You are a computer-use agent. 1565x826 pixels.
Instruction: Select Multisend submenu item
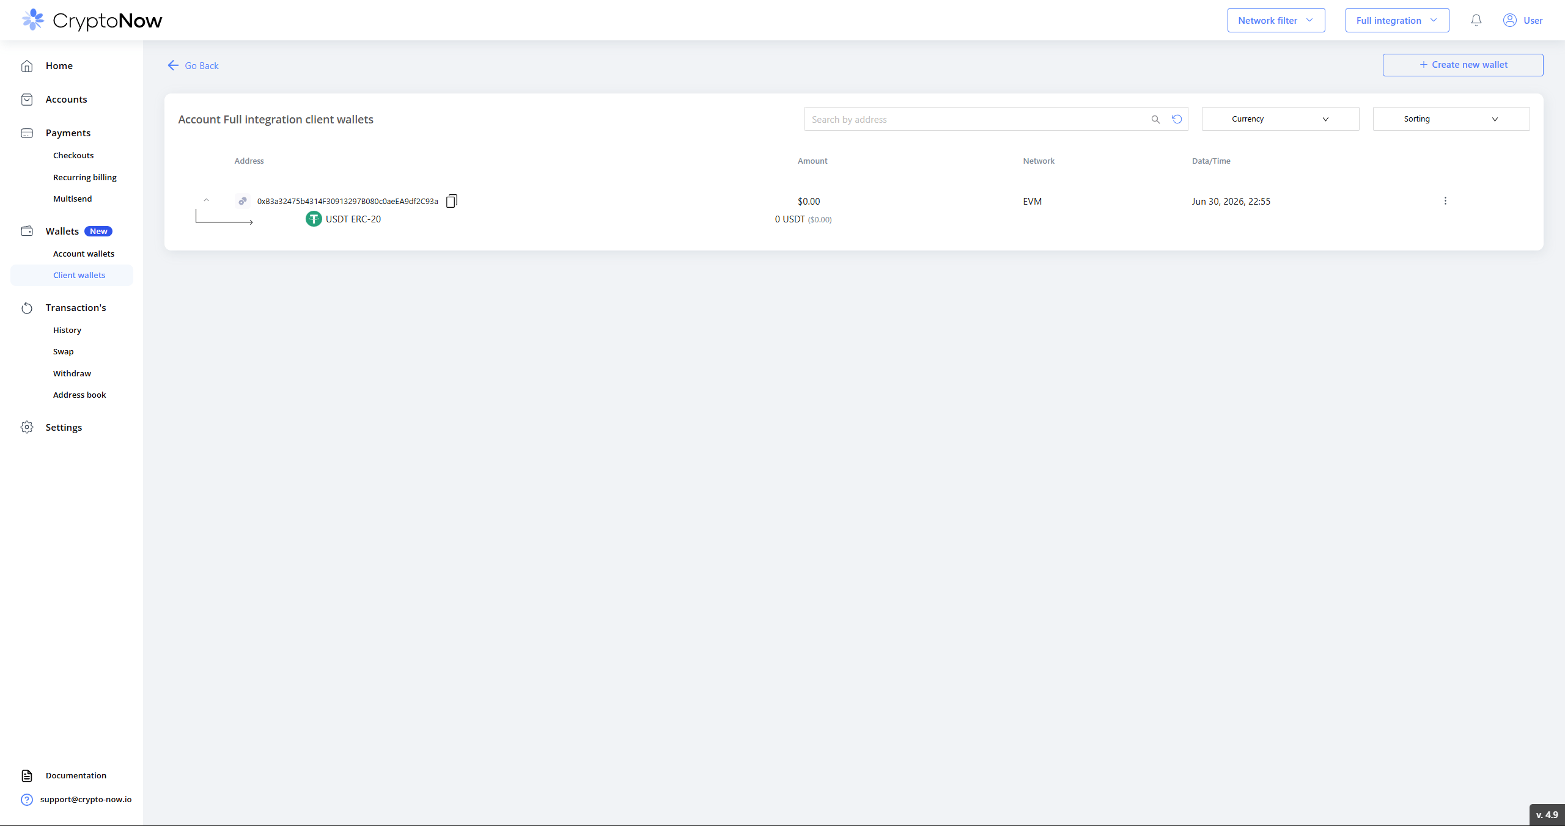point(73,199)
